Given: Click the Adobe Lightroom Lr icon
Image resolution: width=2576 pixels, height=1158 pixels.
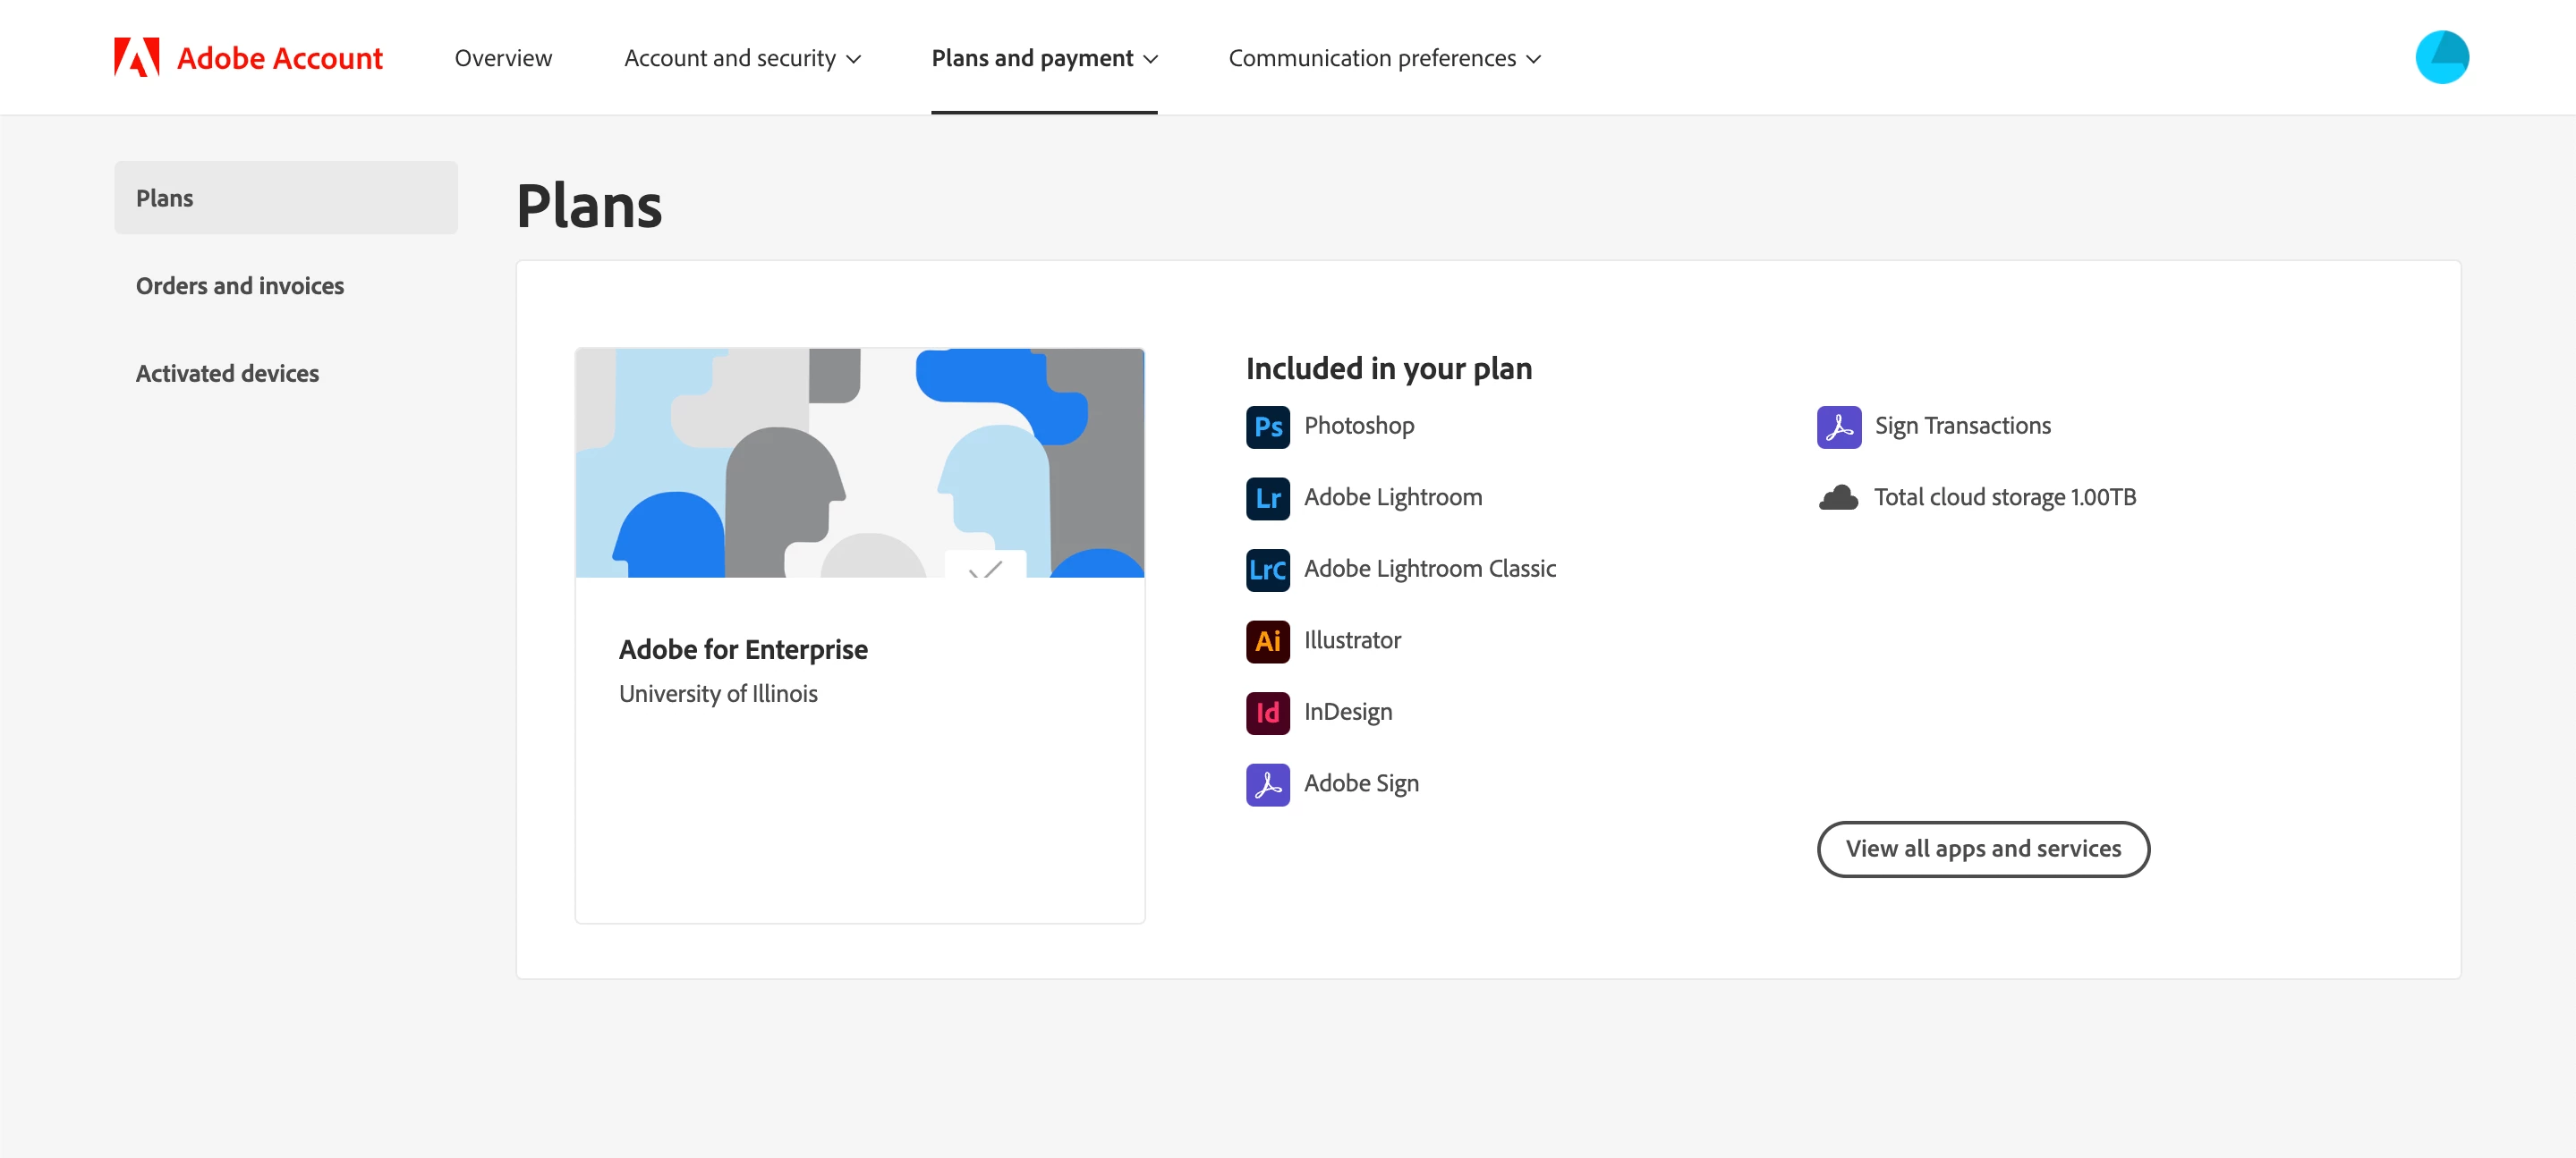Looking at the screenshot, I should pyautogui.click(x=1267, y=499).
